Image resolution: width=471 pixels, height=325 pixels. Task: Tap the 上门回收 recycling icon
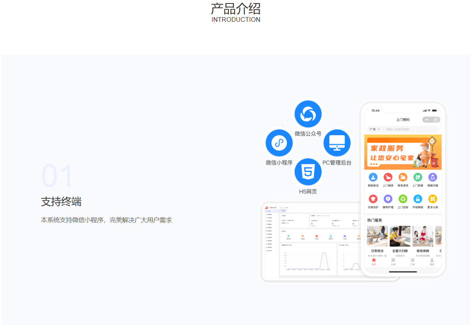click(403, 199)
